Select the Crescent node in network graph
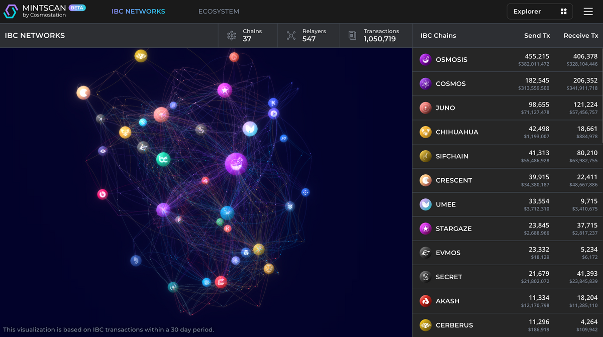The width and height of the screenshot is (603, 337). click(x=83, y=92)
